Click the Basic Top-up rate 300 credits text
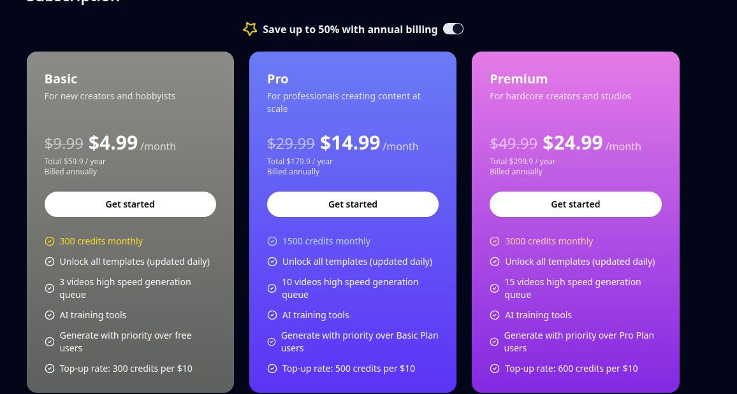The width and height of the screenshot is (737, 394). (126, 369)
